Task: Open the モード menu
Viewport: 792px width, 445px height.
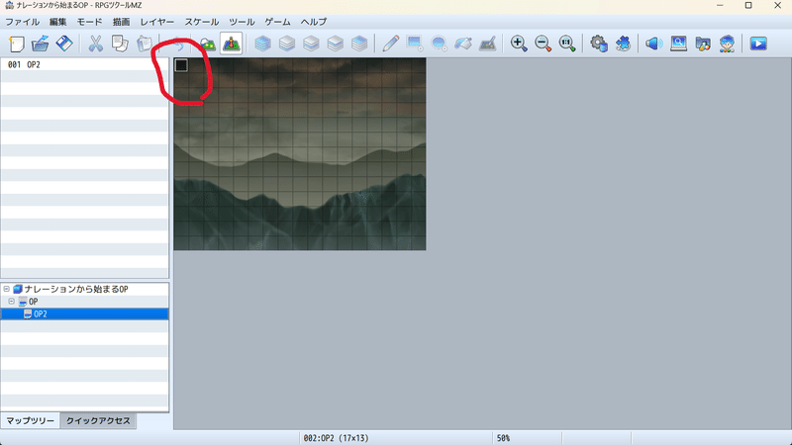Action: tap(89, 22)
